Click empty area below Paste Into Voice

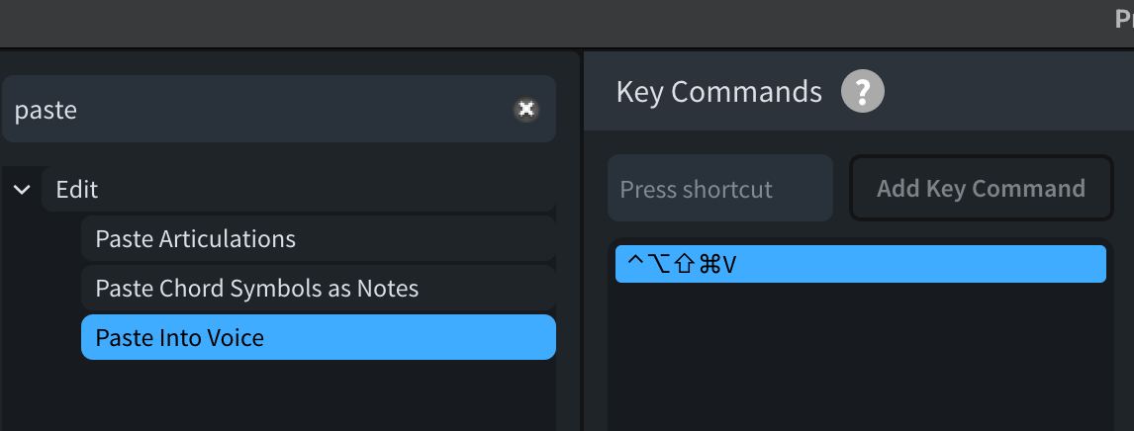click(x=297, y=397)
